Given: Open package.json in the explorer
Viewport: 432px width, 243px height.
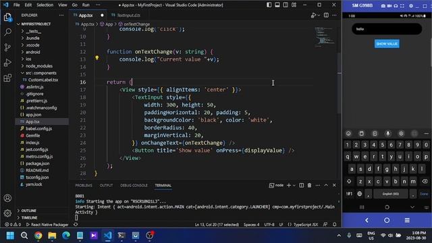Looking at the screenshot, I should [x=38, y=163].
